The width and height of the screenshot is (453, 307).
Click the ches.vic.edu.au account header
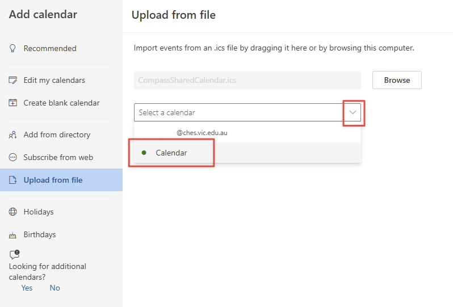point(202,133)
